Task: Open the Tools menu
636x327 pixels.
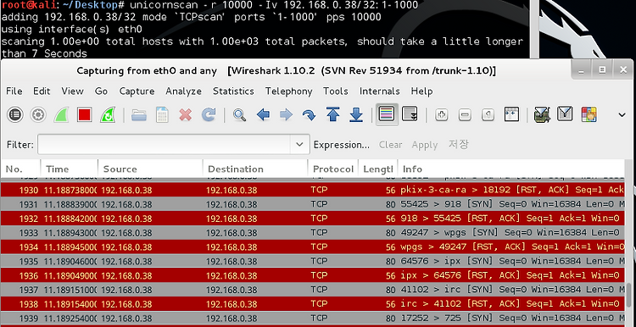Action: point(336,91)
